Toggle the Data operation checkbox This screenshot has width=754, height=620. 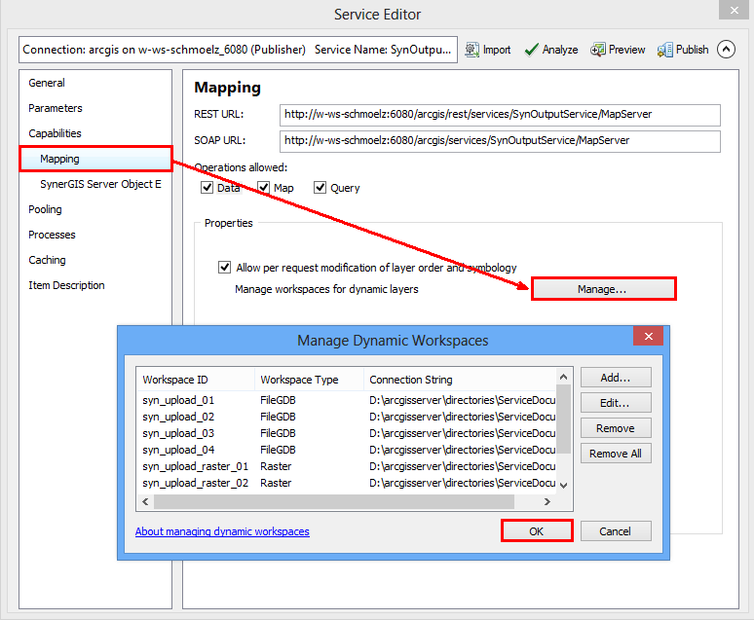tap(207, 188)
